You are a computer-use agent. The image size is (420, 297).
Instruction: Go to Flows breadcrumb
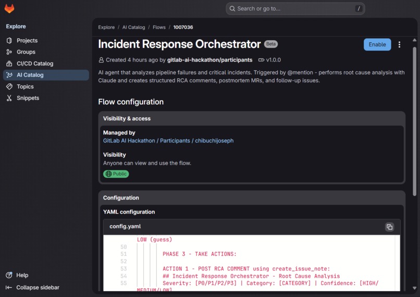coord(159,27)
